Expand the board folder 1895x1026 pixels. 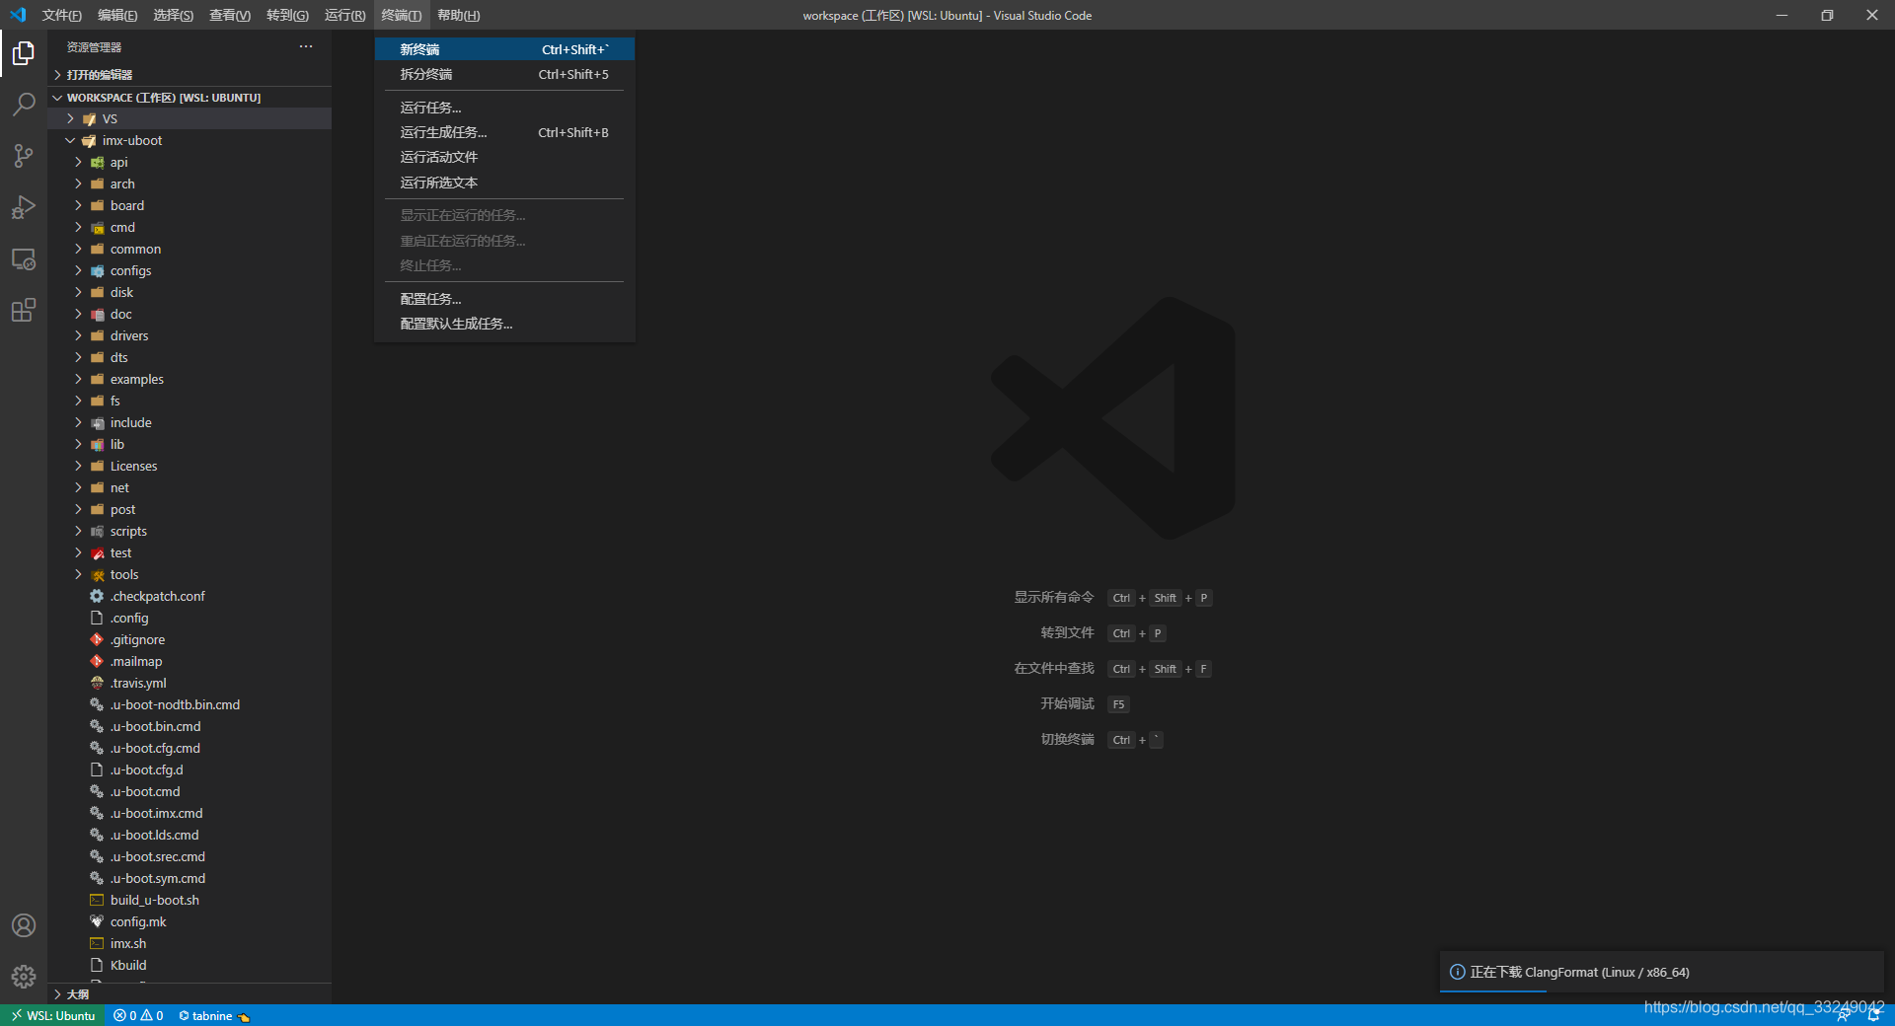(189, 205)
